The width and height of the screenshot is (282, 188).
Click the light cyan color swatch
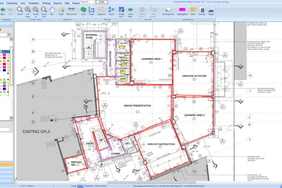click(4, 95)
